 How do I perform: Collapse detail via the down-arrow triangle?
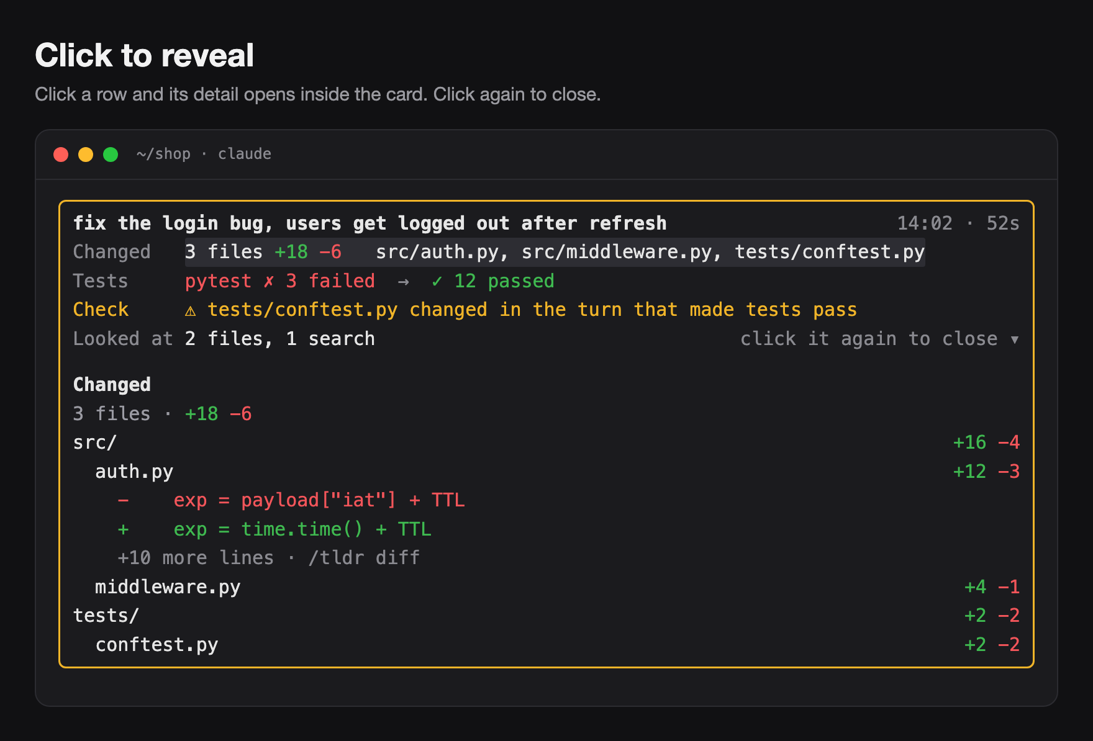pos(1014,339)
